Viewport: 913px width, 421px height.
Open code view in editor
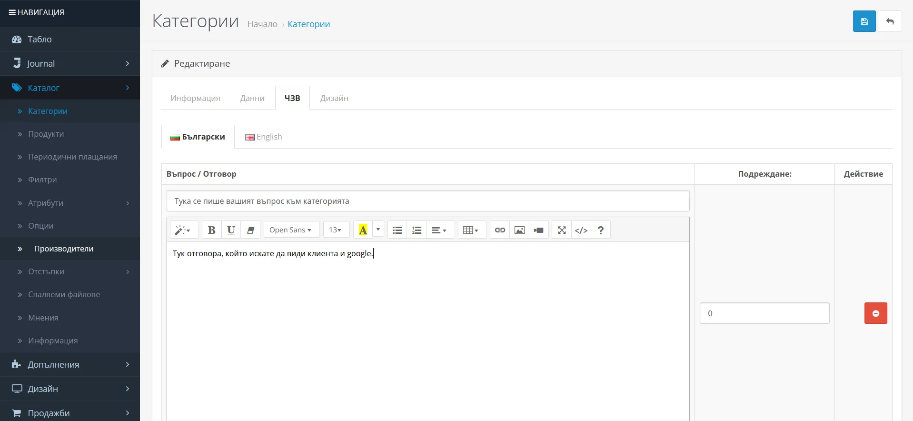click(x=581, y=230)
